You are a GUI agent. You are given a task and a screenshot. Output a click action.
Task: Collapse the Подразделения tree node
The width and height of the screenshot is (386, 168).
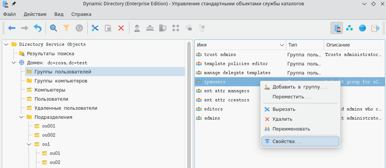point(22,117)
